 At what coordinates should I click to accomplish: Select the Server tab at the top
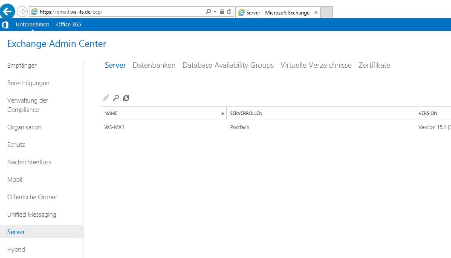(x=116, y=65)
